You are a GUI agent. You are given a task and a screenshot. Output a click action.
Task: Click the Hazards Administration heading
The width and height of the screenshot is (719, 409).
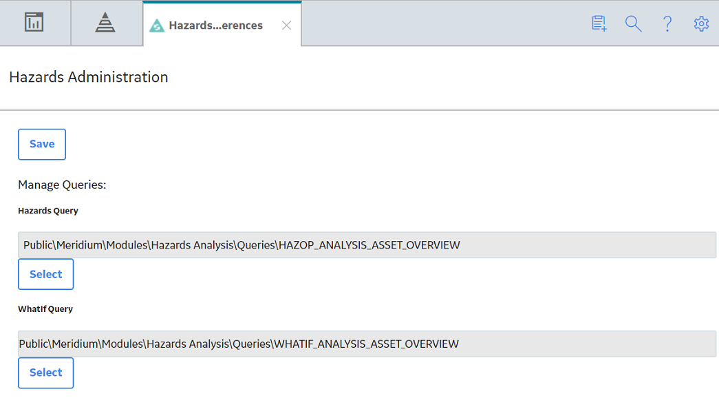tap(89, 77)
